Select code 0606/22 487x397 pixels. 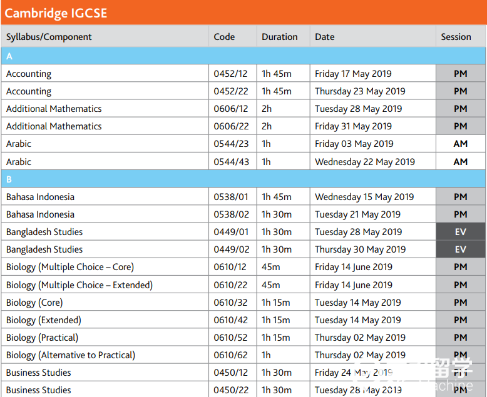point(231,126)
